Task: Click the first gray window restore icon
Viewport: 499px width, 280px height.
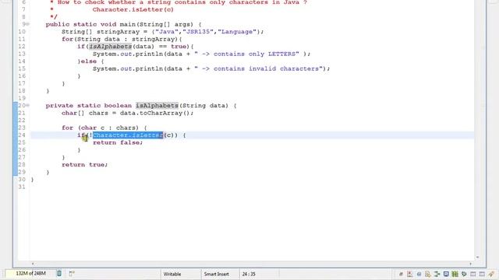Action: coord(473,274)
